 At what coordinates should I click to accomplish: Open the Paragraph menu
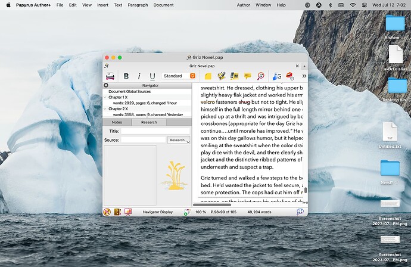click(138, 5)
